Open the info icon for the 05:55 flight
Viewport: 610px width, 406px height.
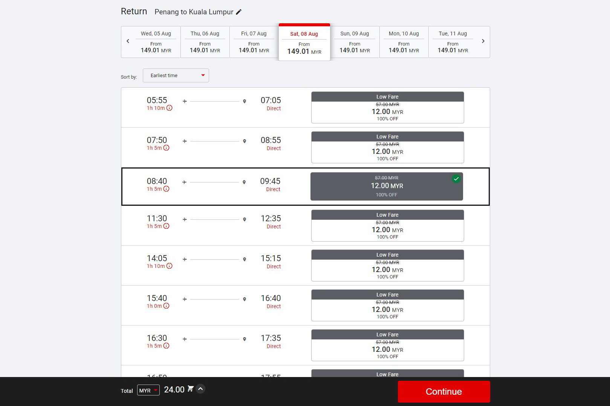coord(170,108)
